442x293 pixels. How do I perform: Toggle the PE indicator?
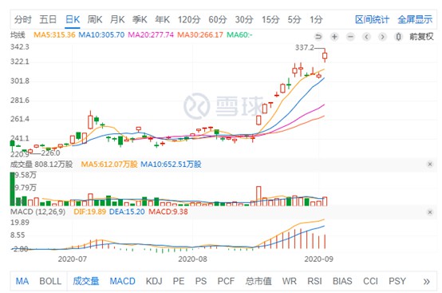pos(179,281)
